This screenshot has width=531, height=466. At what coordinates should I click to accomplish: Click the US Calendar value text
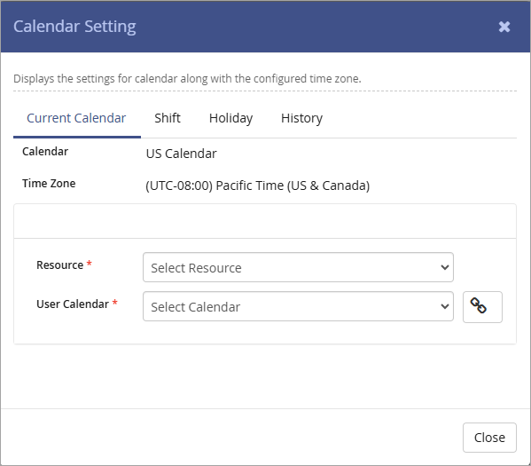coord(181,154)
